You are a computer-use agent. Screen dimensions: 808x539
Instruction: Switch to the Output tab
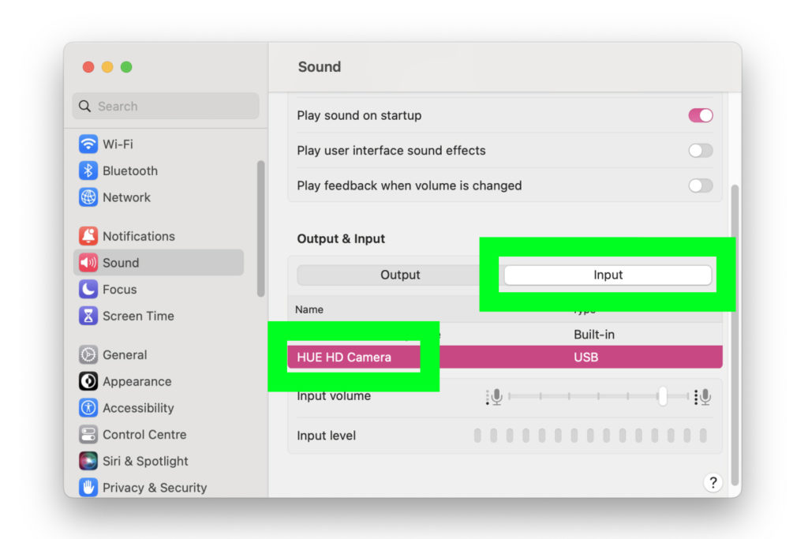pyautogui.click(x=400, y=275)
